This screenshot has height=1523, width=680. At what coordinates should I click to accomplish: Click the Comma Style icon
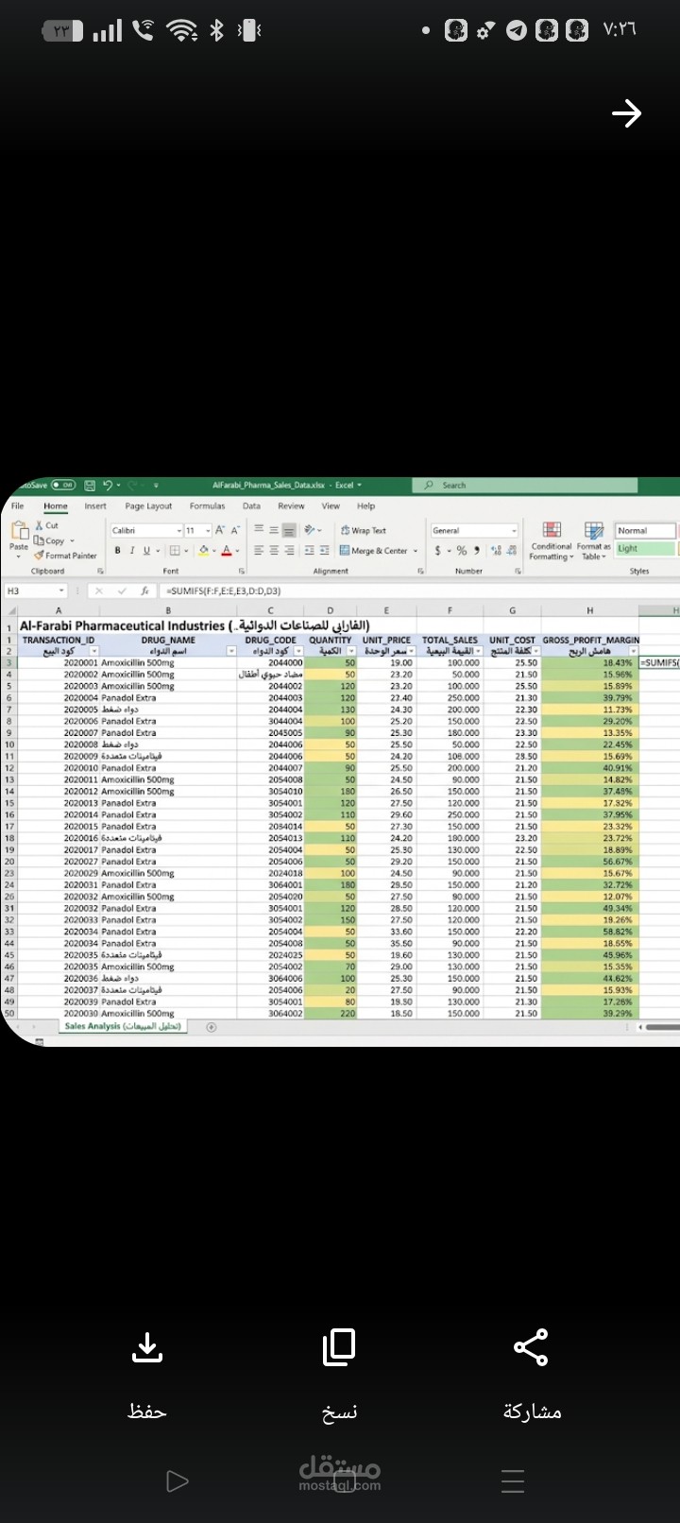[x=477, y=551]
